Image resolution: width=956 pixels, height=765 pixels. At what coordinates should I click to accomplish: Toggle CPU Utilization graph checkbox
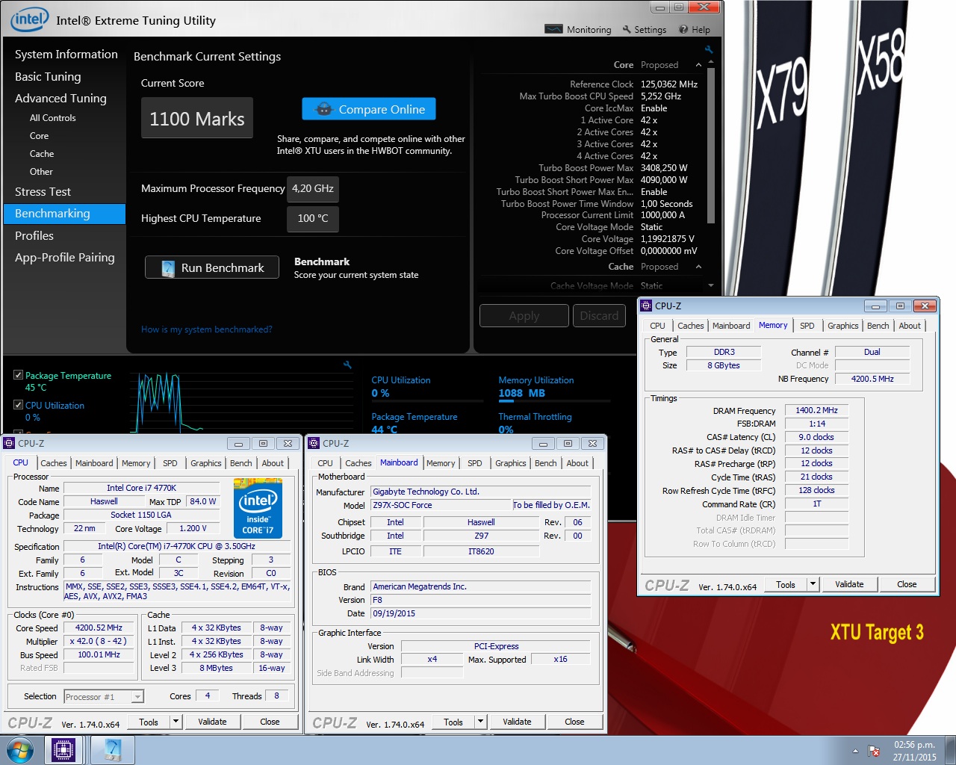tap(18, 405)
